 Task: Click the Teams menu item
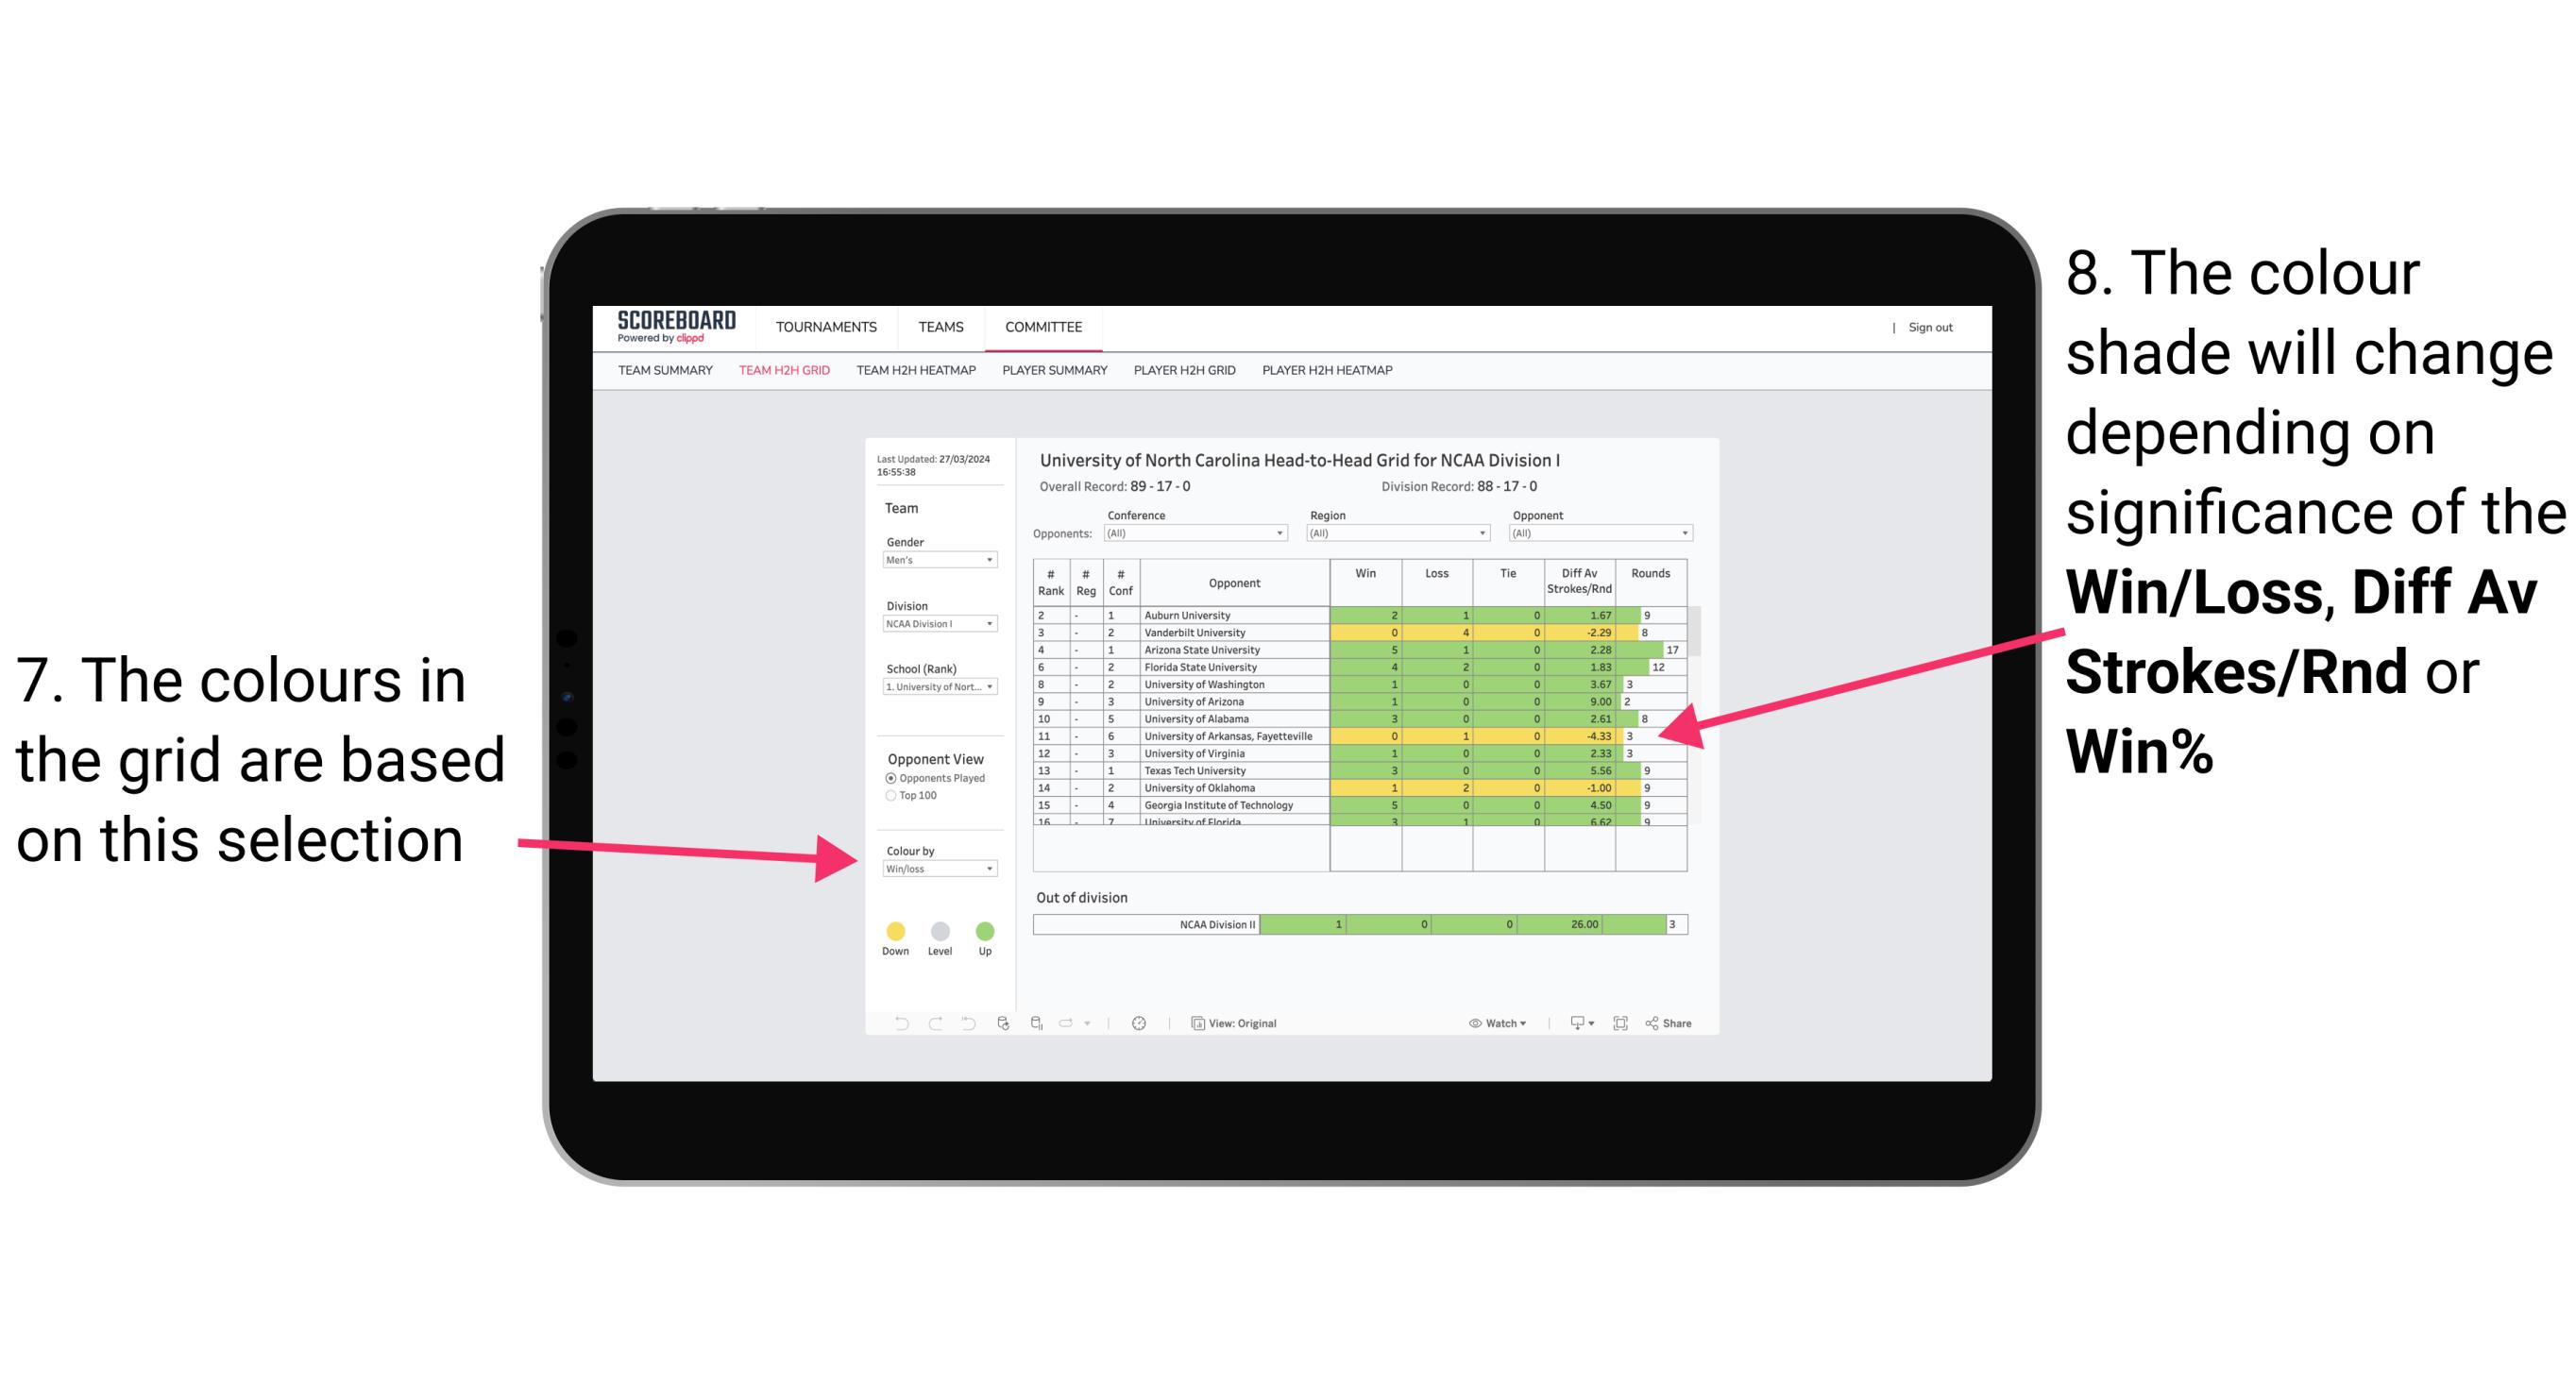[939, 328]
